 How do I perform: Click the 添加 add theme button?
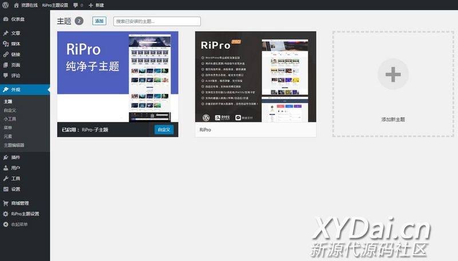coord(99,21)
